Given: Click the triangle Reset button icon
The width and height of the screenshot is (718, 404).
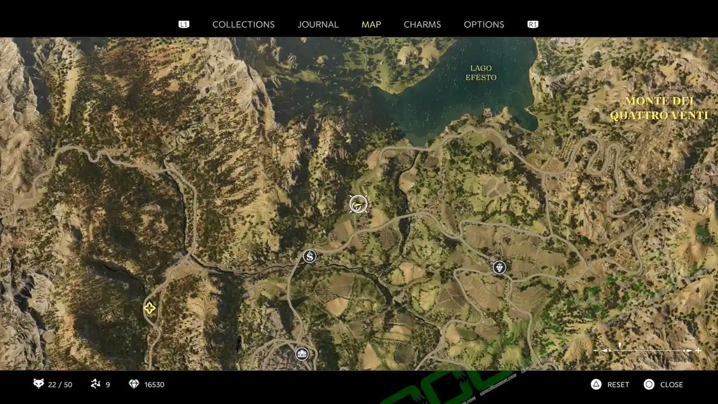Looking at the screenshot, I should (x=596, y=384).
